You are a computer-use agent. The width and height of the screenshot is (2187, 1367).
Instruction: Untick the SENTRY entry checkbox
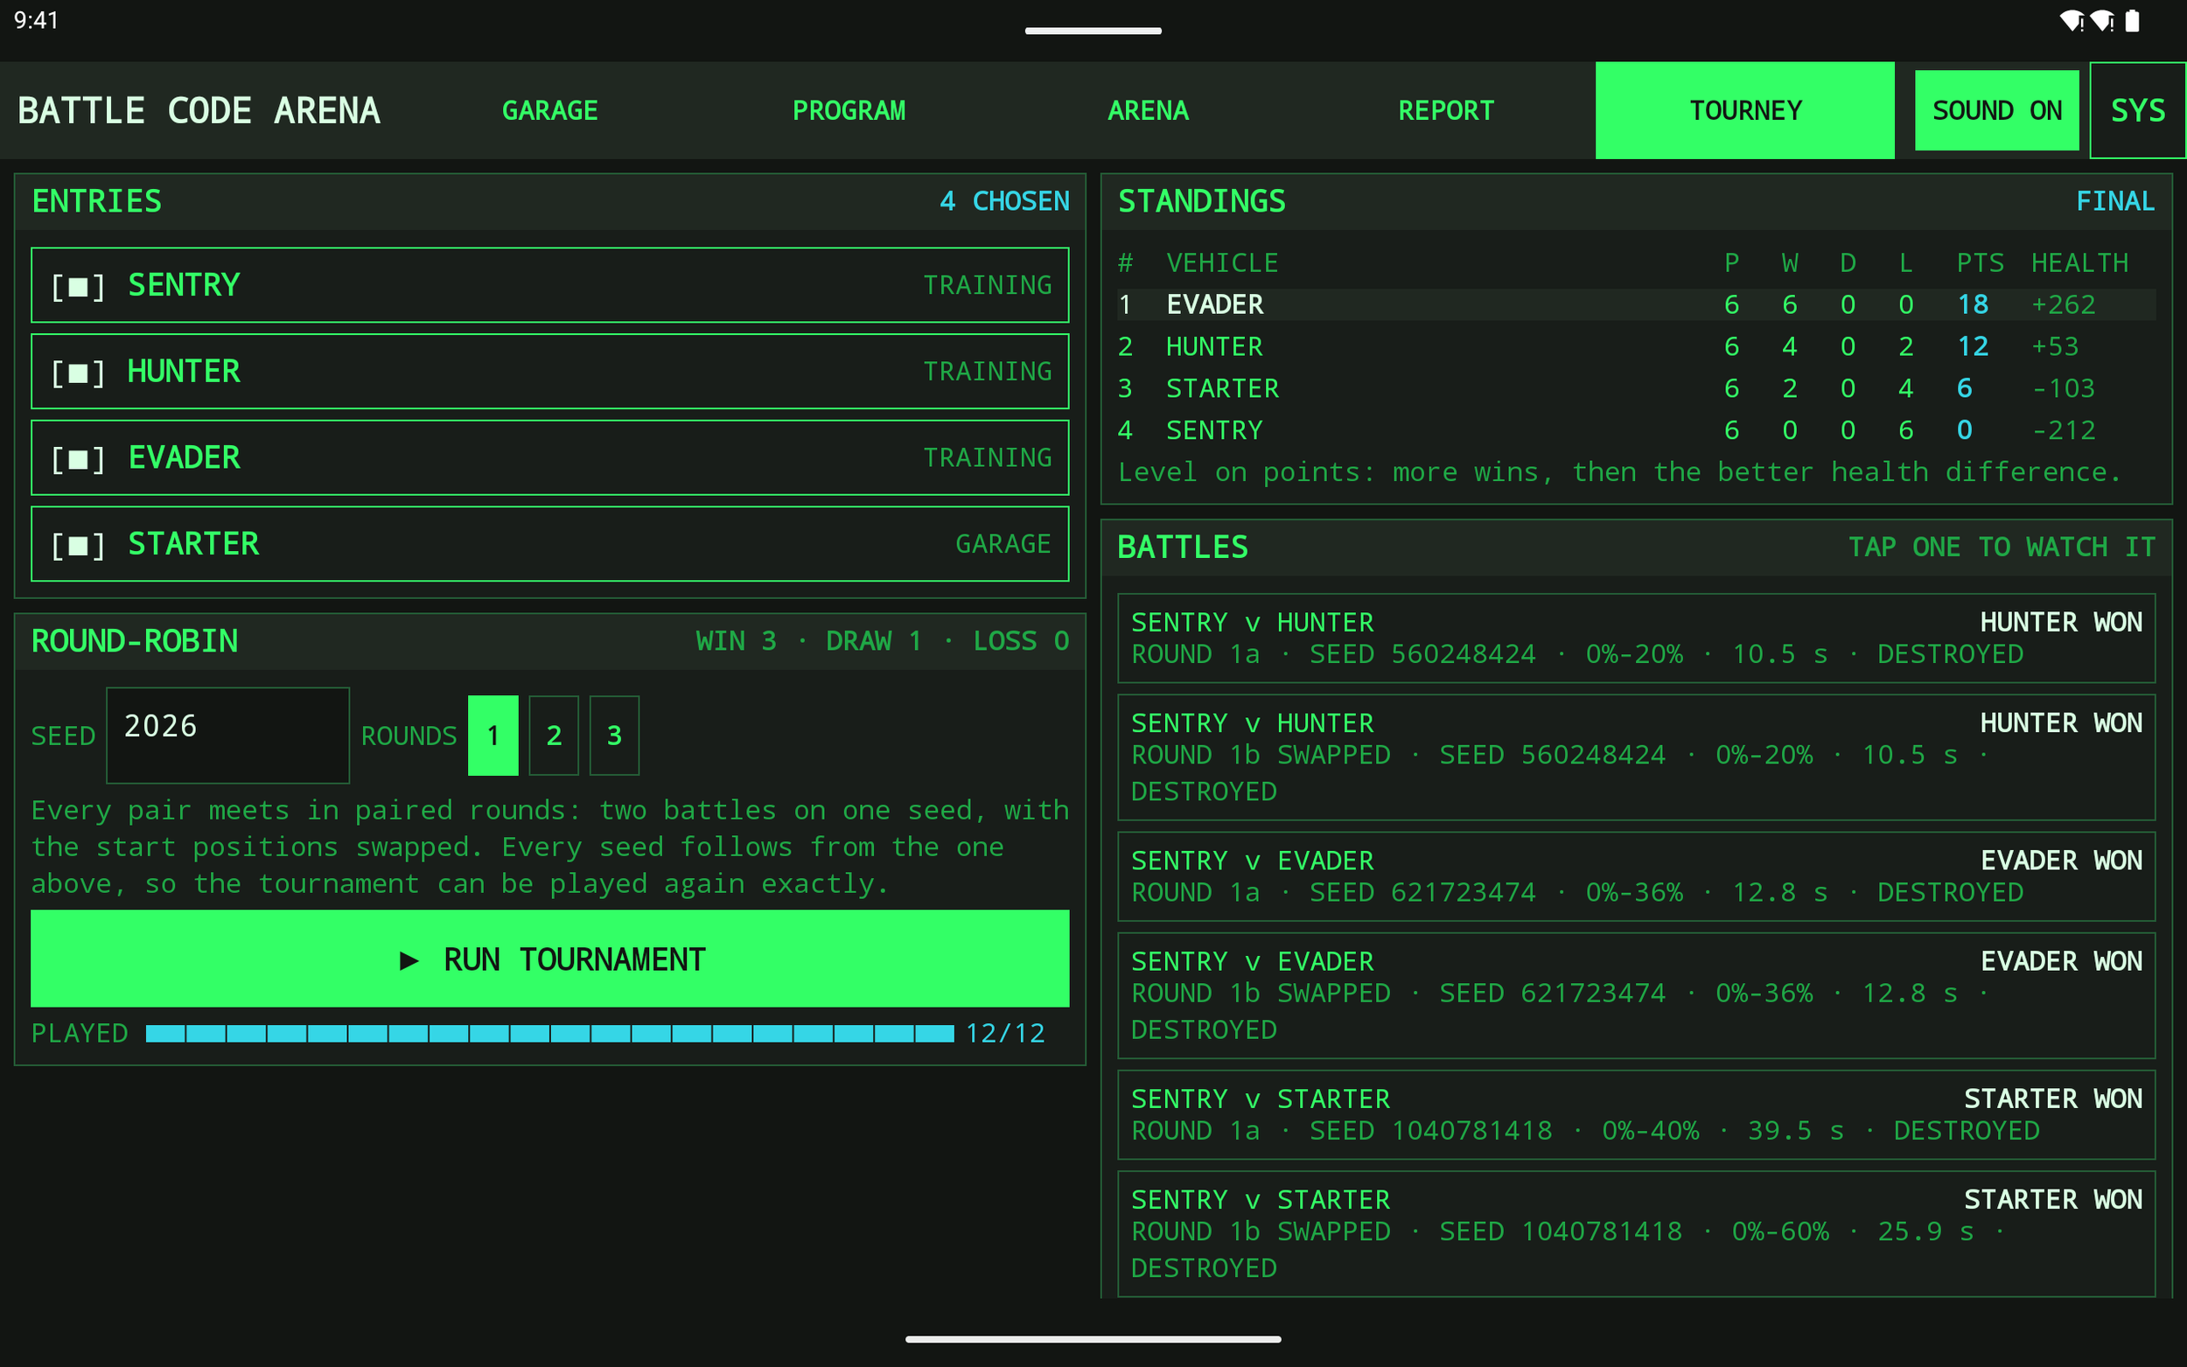78,286
